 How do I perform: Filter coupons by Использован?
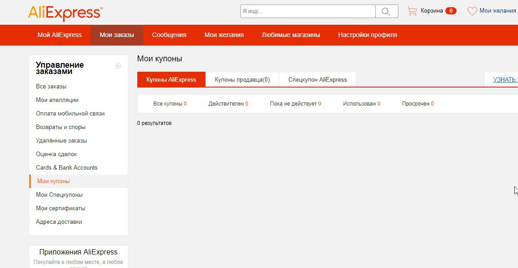click(x=361, y=104)
